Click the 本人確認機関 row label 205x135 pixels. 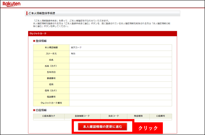[x=51, y=47]
